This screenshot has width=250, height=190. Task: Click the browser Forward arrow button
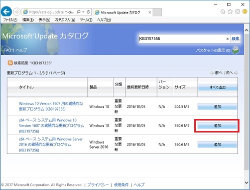(x=17, y=12)
